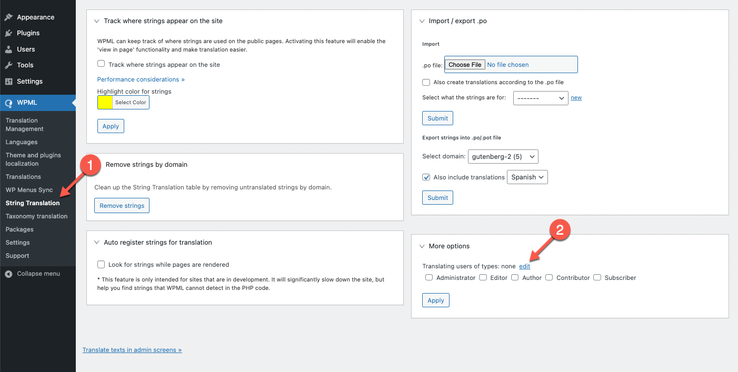This screenshot has height=372, width=738.
Task: Collapse the Import / export .po section
Action: tap(422, 21)
